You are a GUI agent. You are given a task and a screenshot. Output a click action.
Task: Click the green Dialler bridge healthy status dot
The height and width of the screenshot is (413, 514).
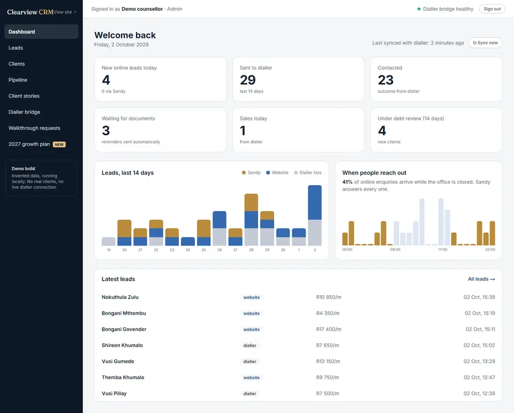(419, 9)
